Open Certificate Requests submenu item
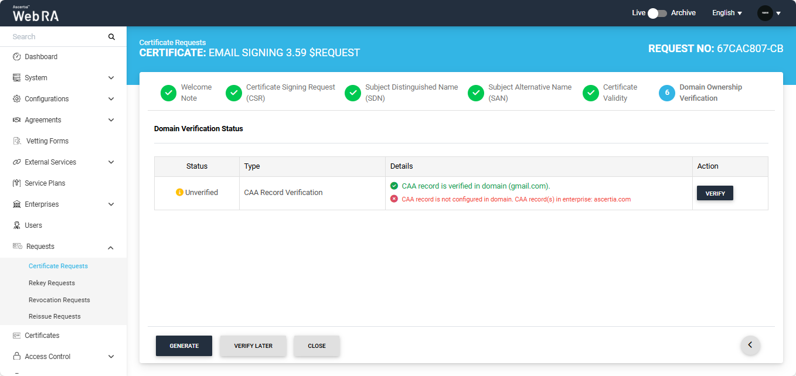This screenshot has width=796, height=376. pyautogui.click(x=58, y=266)
